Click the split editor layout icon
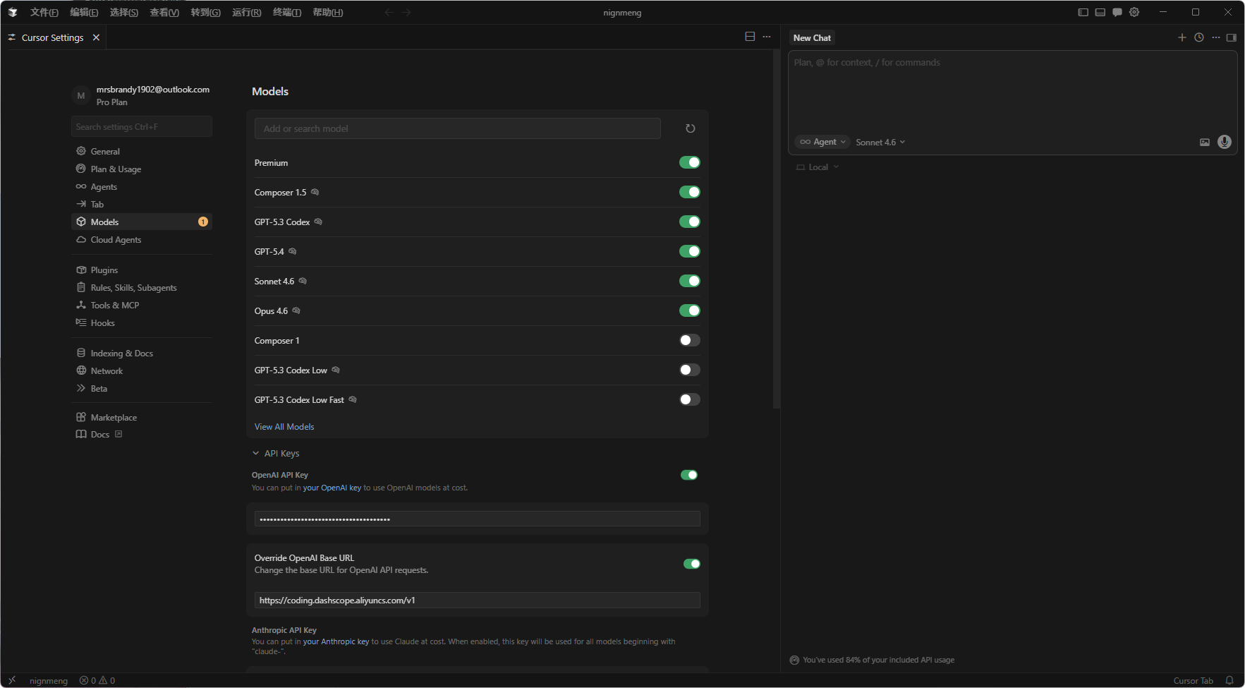 tap(750, 37)
